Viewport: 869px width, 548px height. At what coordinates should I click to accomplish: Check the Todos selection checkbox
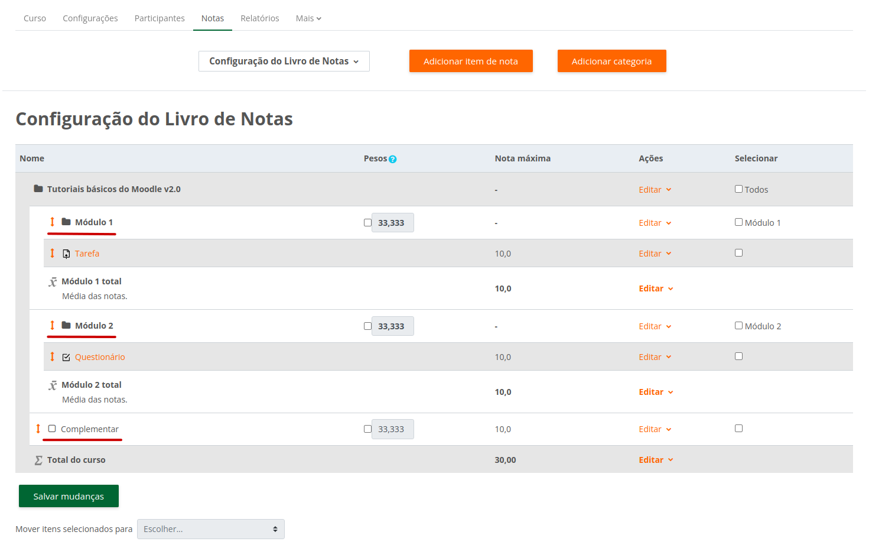click(738, 189)
